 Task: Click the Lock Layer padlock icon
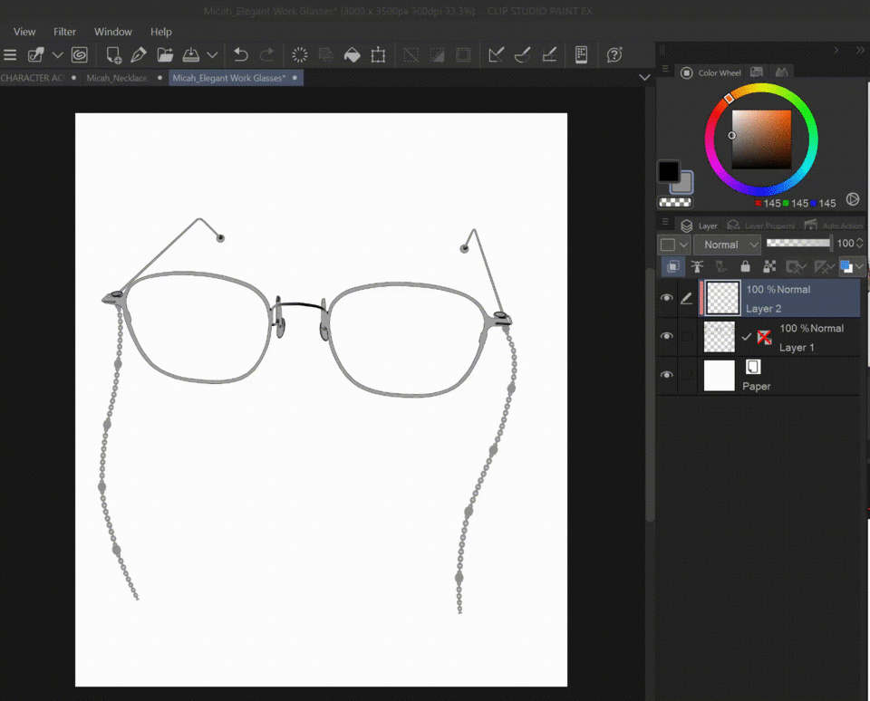745,266
